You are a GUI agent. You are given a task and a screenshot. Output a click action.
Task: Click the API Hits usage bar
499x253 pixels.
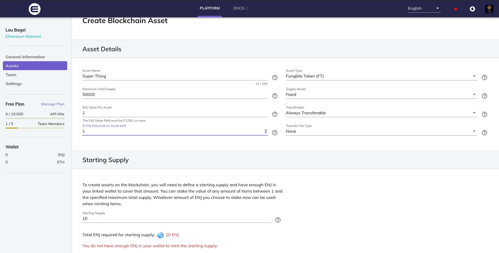click(35, 118)
